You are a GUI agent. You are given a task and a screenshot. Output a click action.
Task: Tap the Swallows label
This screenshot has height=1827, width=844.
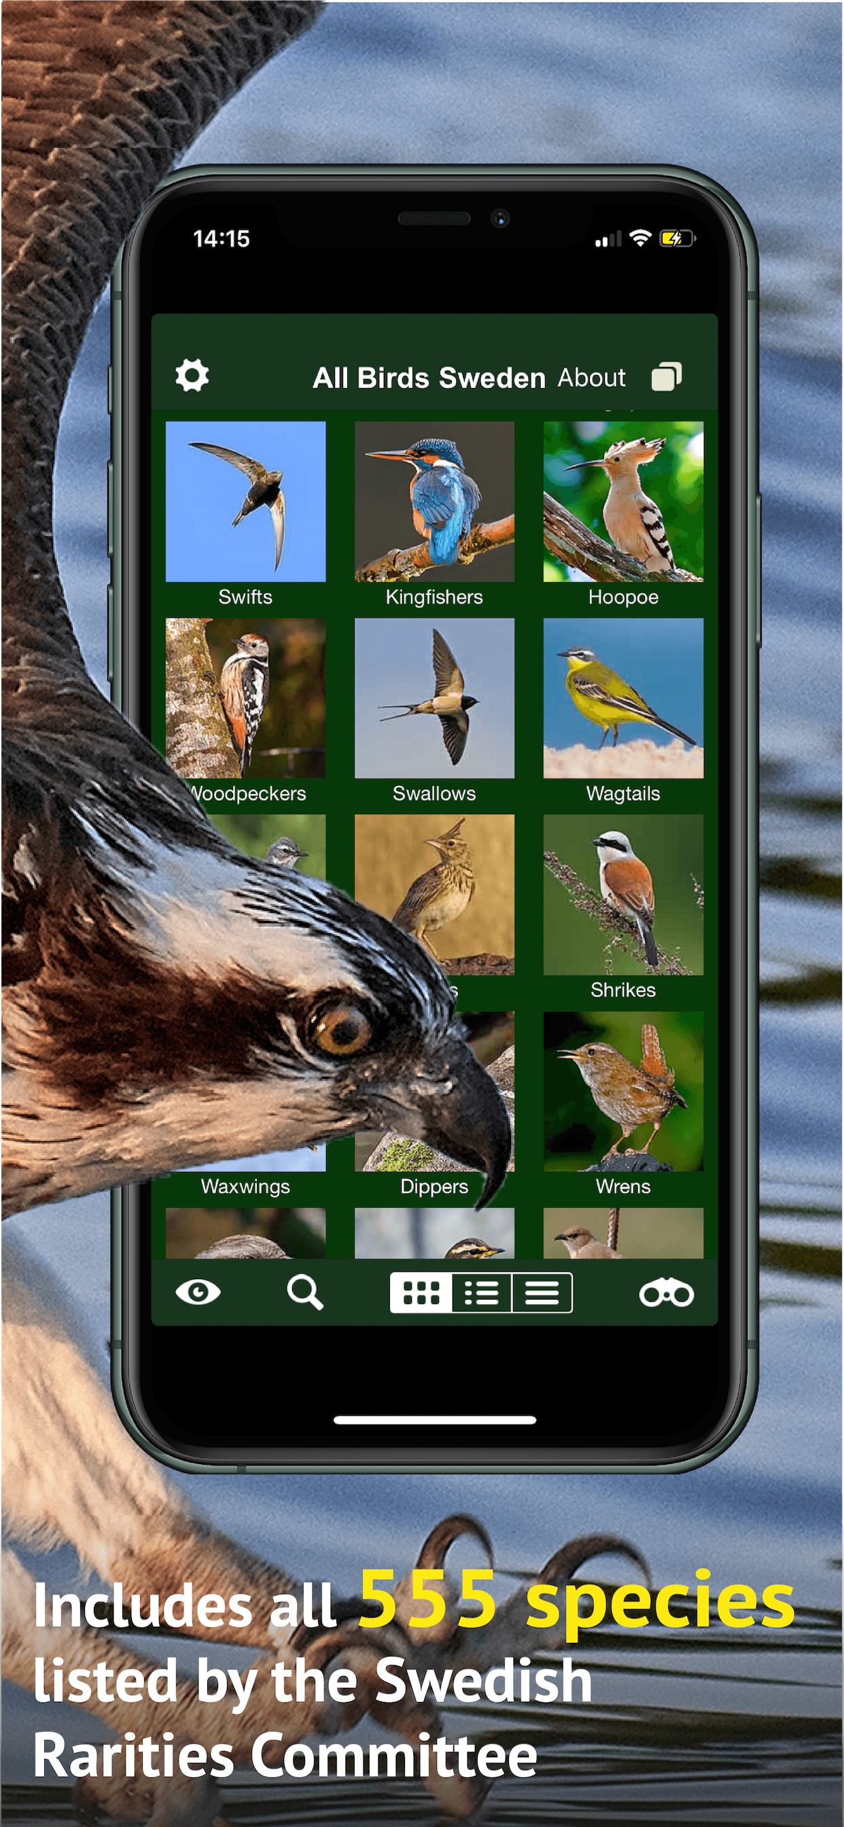click(434, 794)
